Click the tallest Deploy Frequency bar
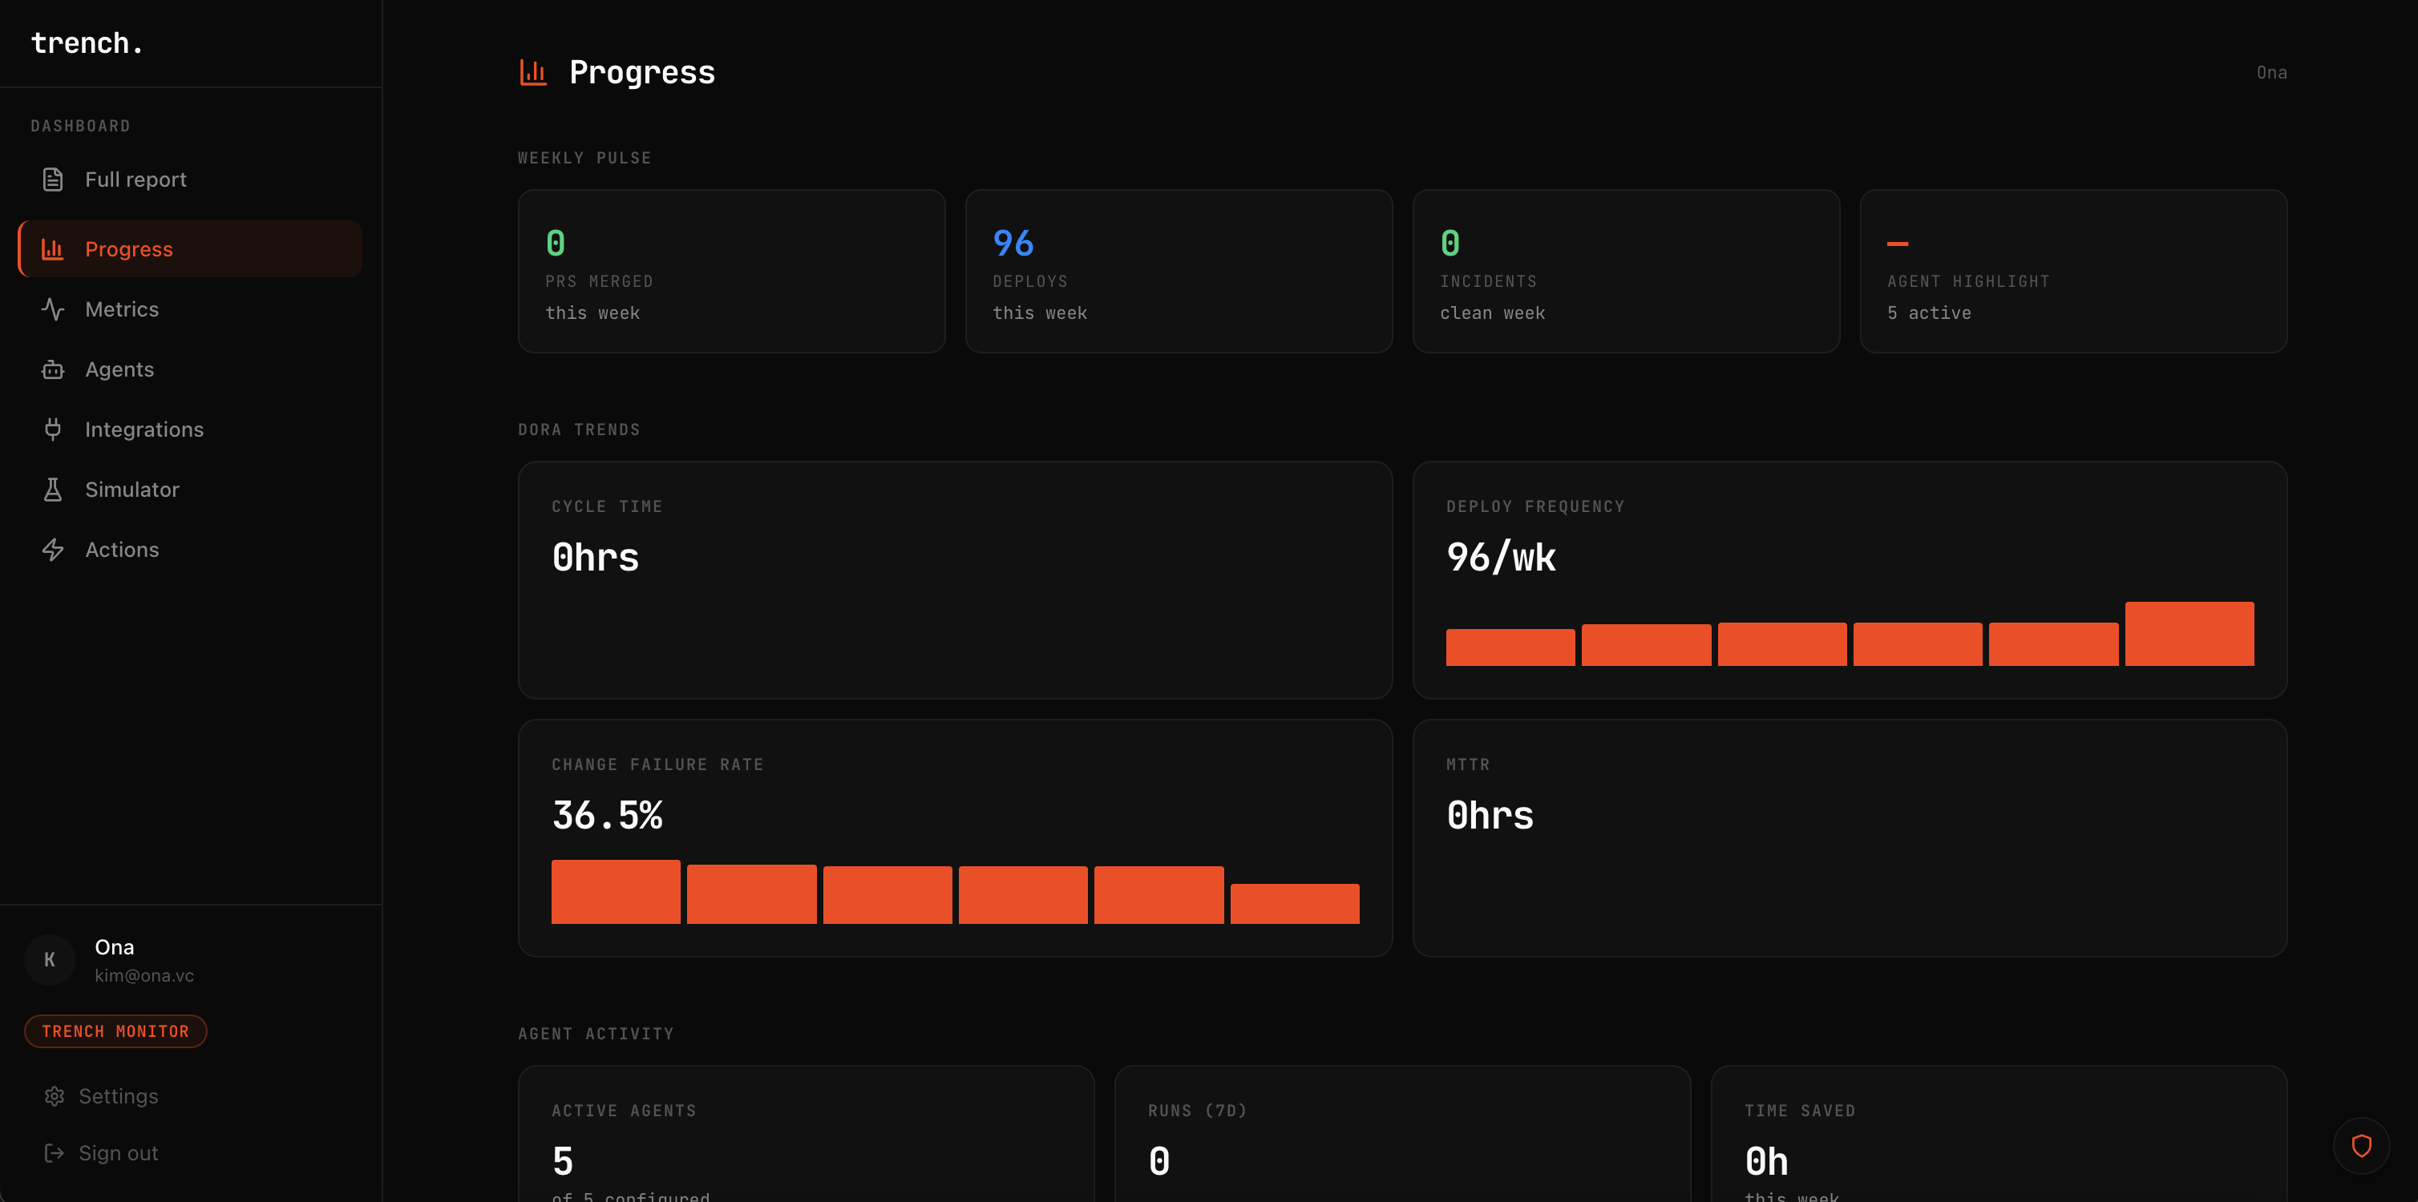2418x1202 pixels. (x=2188, y=635)
